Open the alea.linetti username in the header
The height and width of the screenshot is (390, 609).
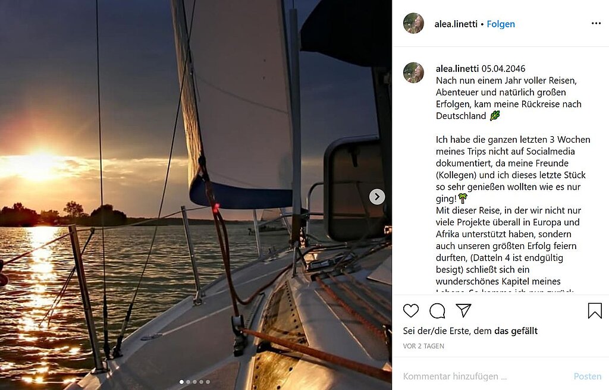click(456, 24)
